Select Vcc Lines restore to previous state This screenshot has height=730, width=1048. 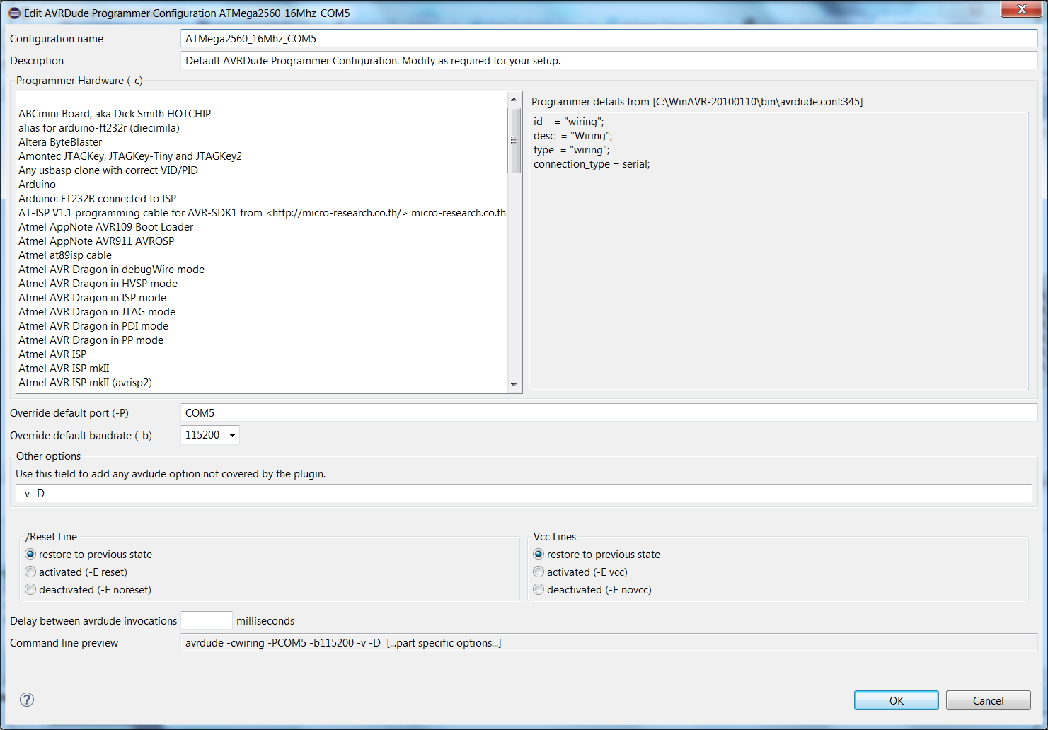click(x=597, y=555)
